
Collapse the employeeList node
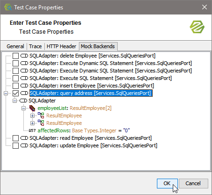point(23,108)
